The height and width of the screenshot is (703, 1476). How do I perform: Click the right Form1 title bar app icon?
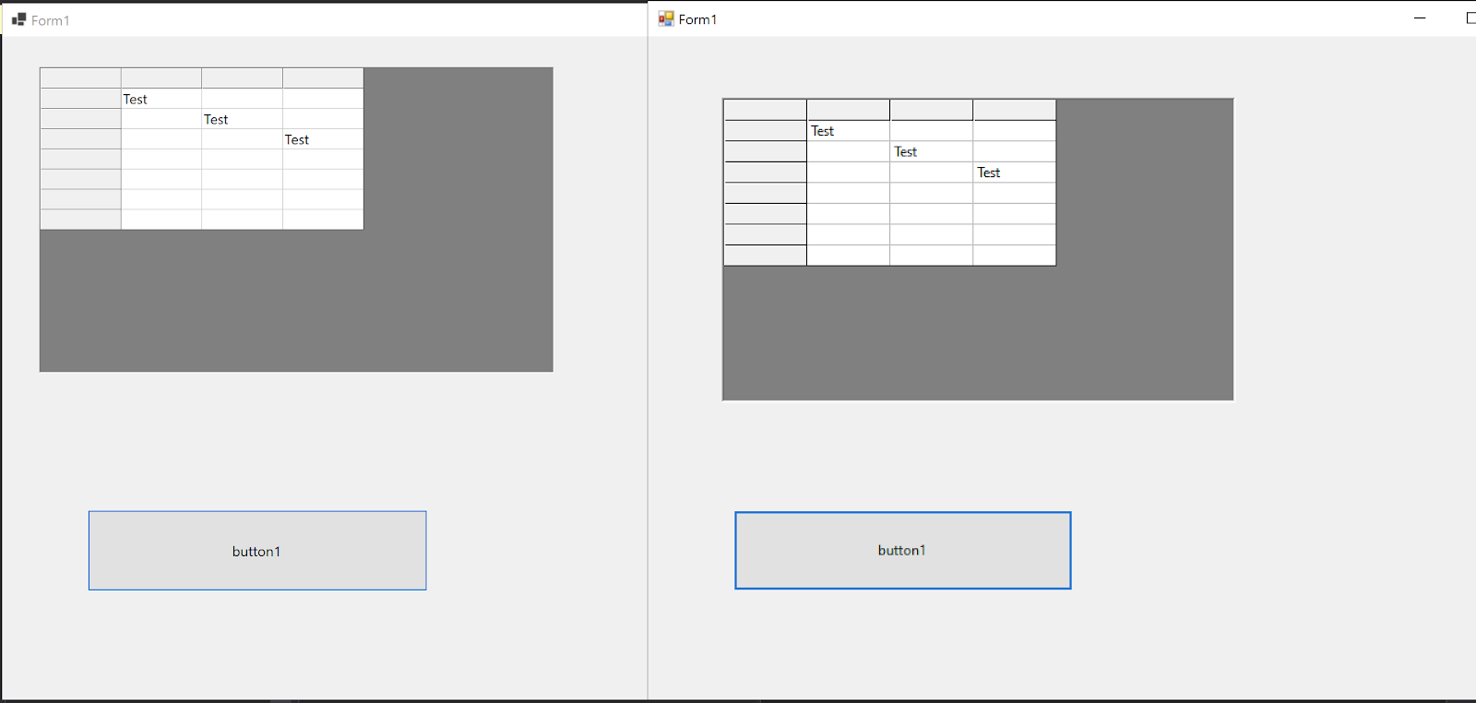click(666, 18)
